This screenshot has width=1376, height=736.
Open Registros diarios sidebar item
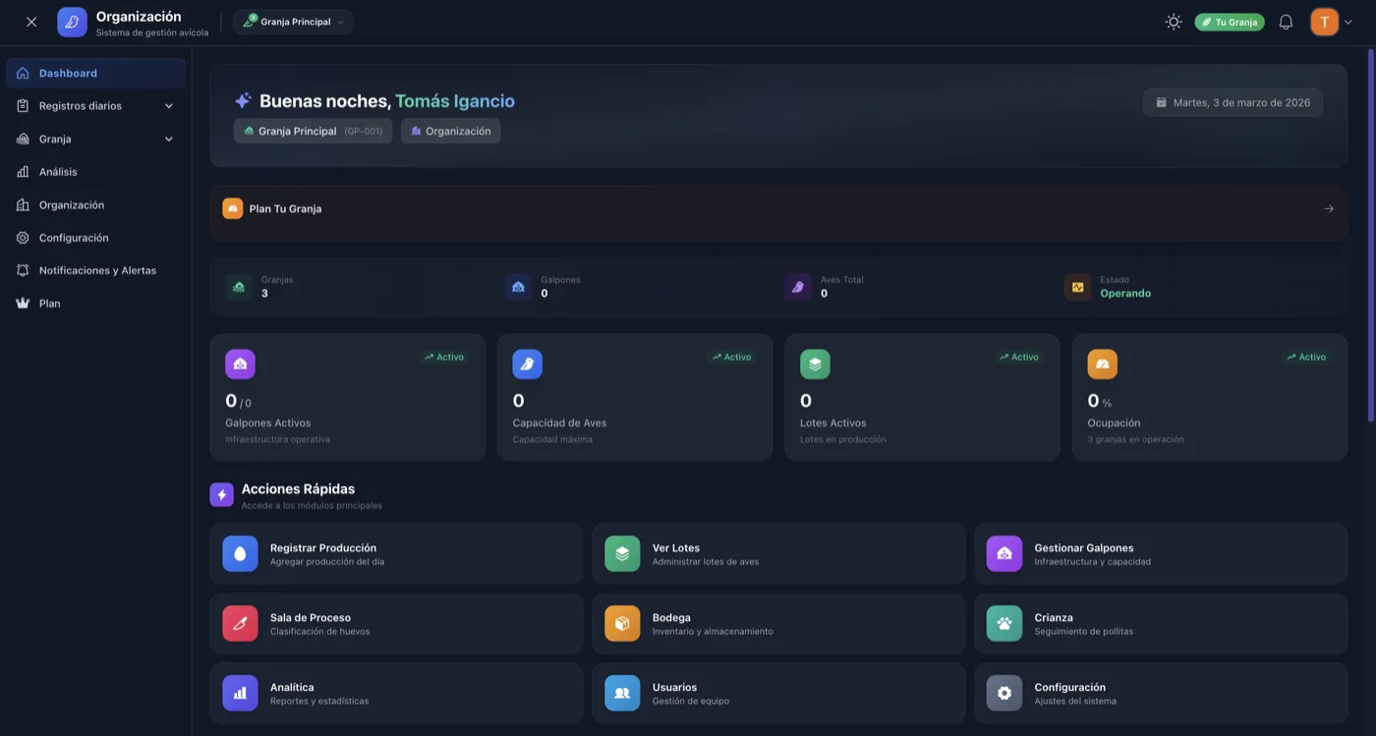tap(95, 106)
